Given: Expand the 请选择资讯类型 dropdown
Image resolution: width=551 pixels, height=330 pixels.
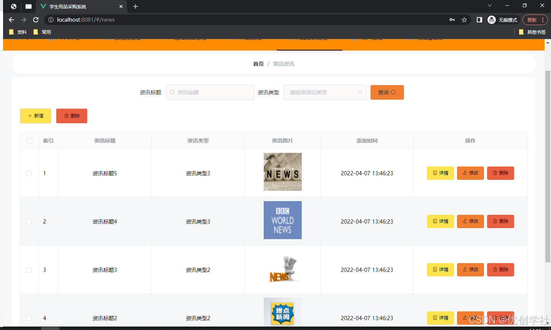Looking at the screenshot, I should [325, 92].
